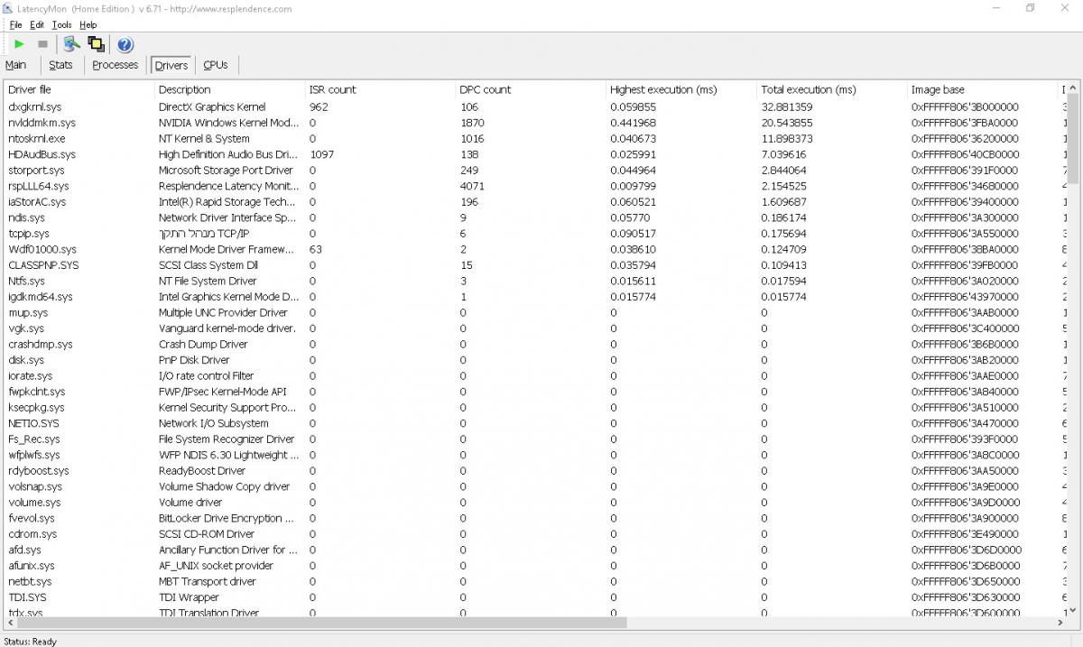The width and height of the screenshot is (1083, 647).
Task: Click the gray stop monitor button
Action: click(42, 44)
